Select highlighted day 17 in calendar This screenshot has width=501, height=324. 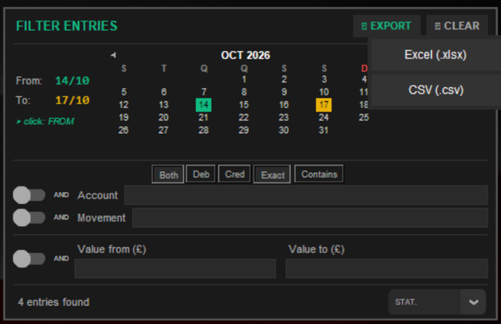[x=324, y=105]
